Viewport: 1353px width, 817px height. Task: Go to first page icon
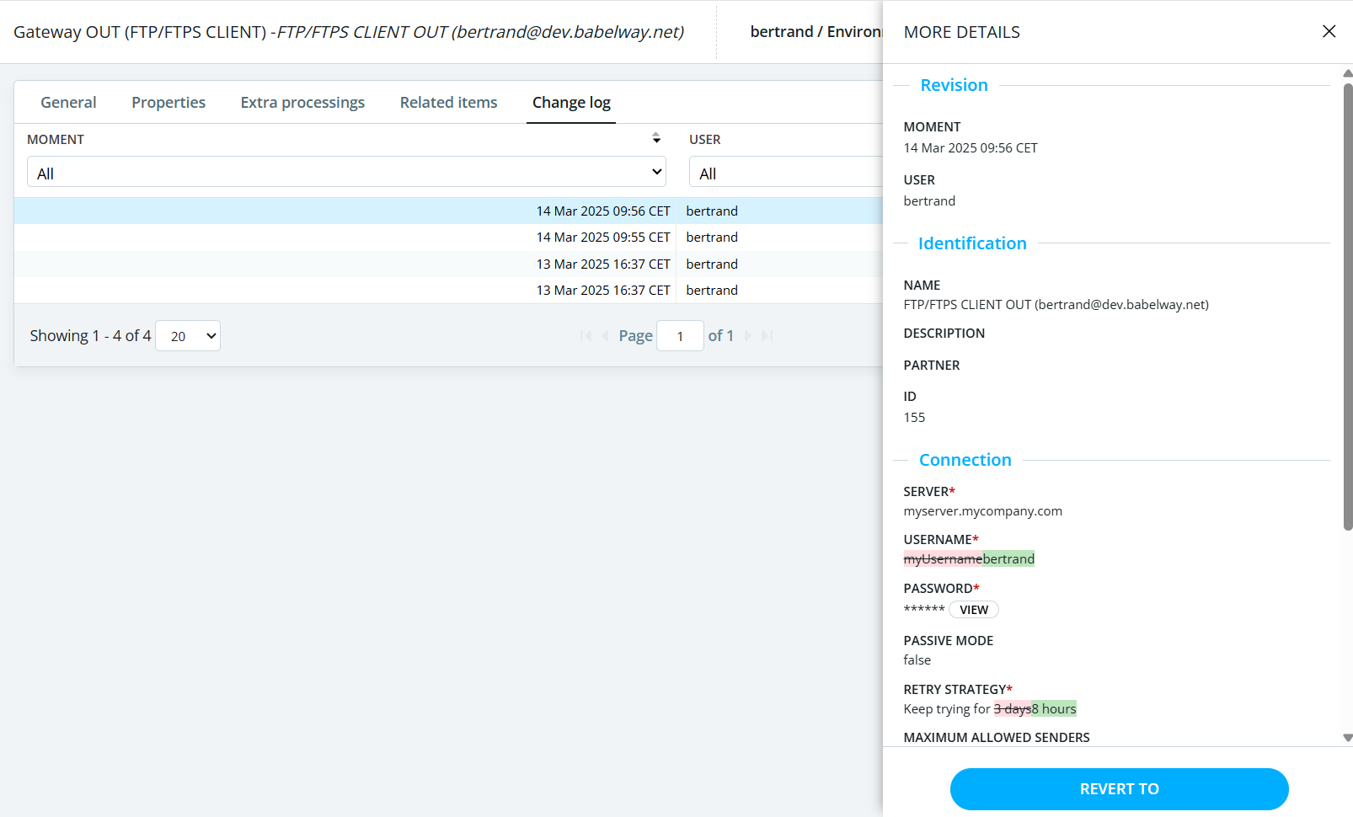pos(586,336)
